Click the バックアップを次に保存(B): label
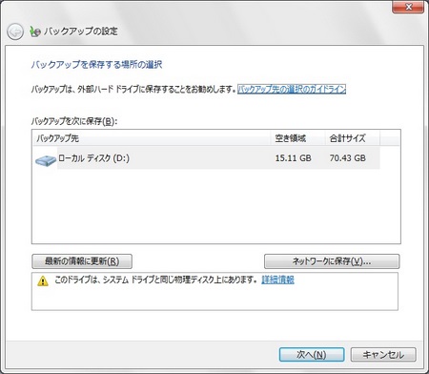This screenshot has width=429, height=374. [x=74, y=121]
